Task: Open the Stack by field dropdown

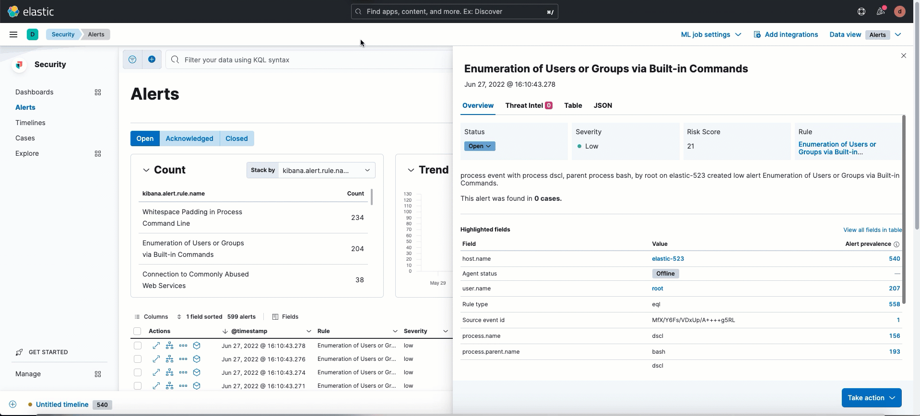Action: [x=326, y=170]
